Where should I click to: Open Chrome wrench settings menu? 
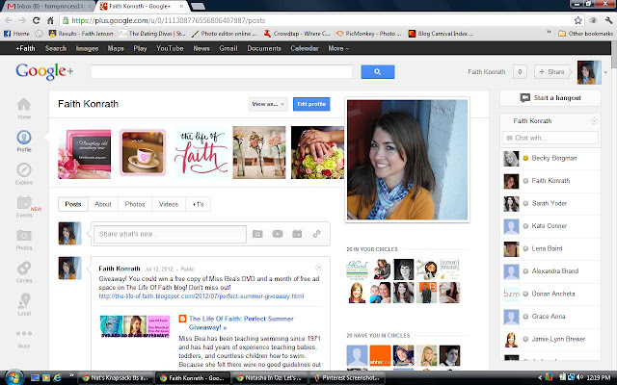[x=608, y=20]
